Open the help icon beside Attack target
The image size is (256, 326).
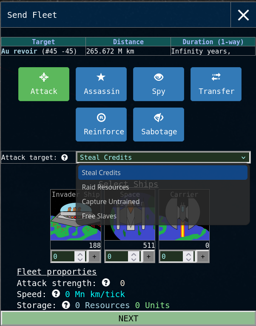65,157
